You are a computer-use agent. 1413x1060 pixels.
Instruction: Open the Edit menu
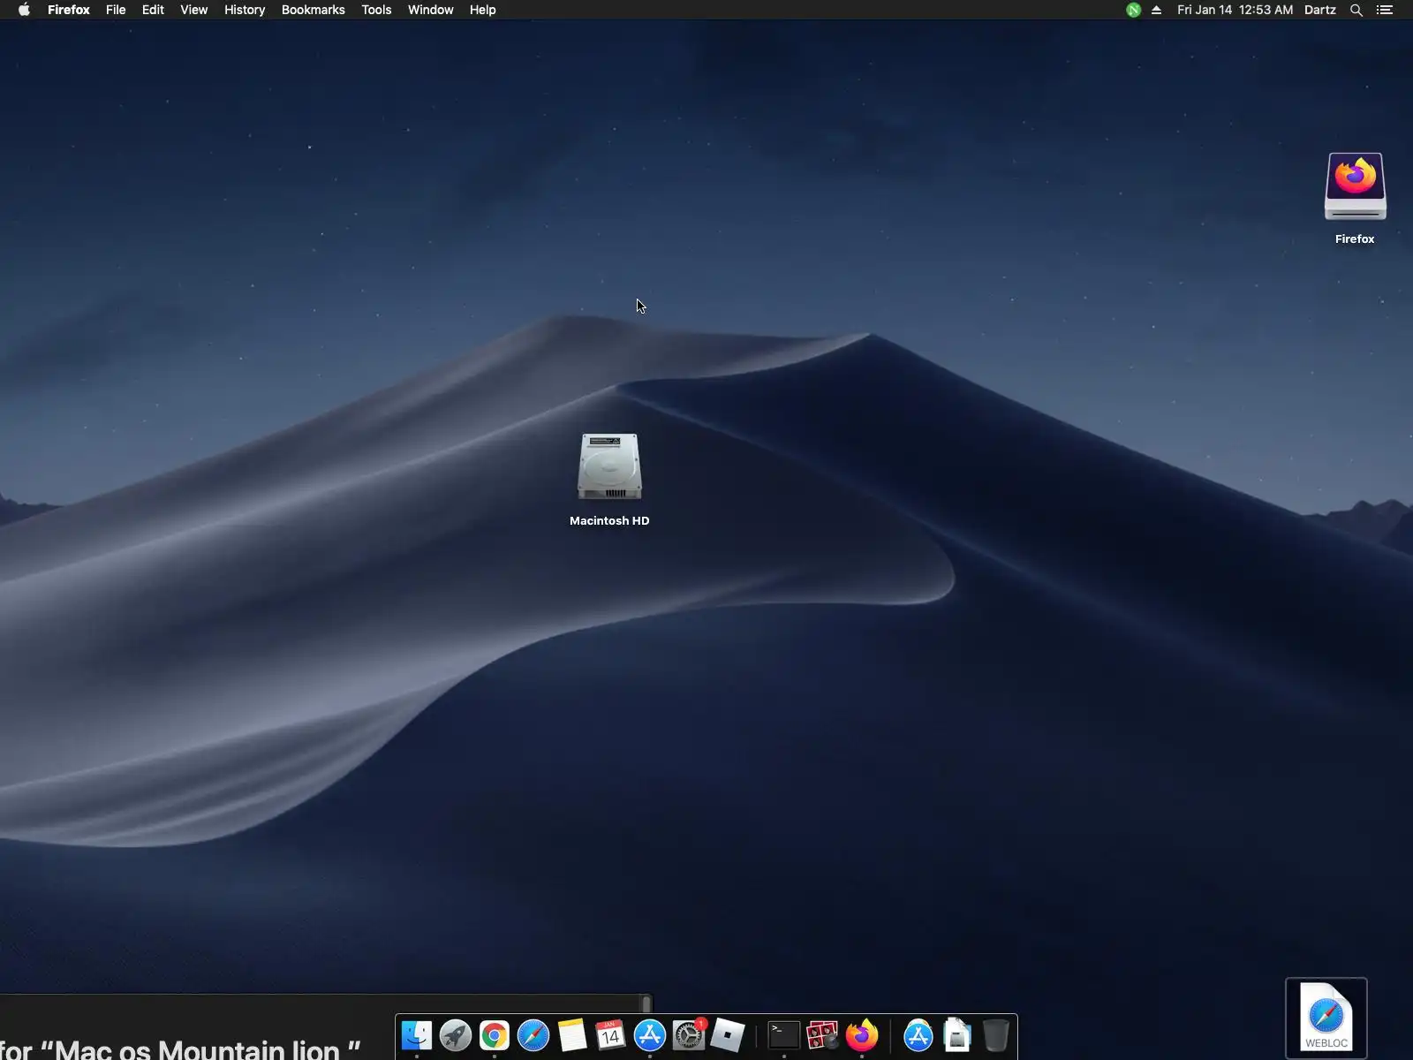(x=153, y=10)
